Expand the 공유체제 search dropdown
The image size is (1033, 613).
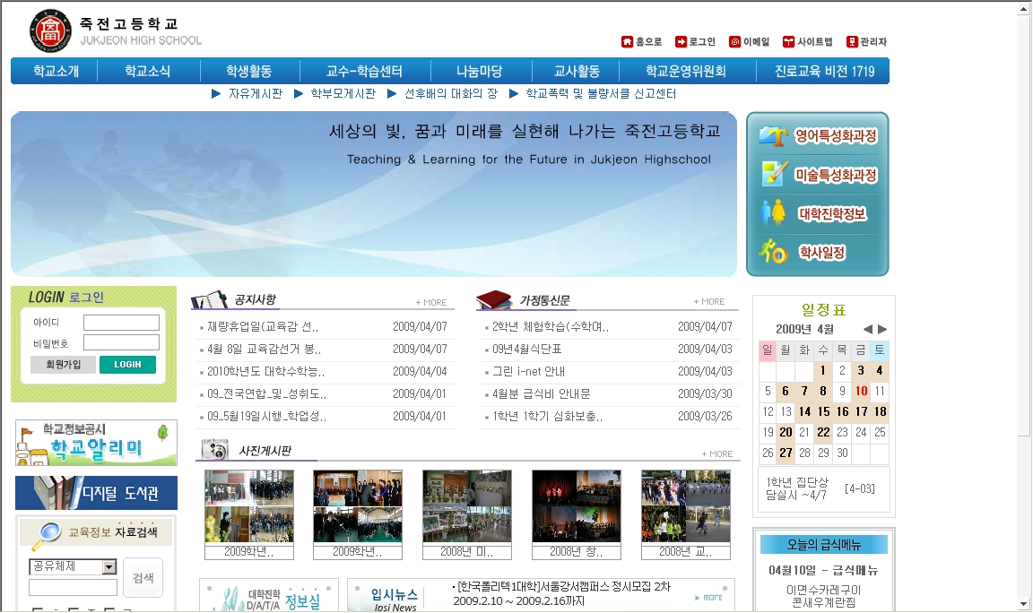pyautogui.click(x=109, y=566)
